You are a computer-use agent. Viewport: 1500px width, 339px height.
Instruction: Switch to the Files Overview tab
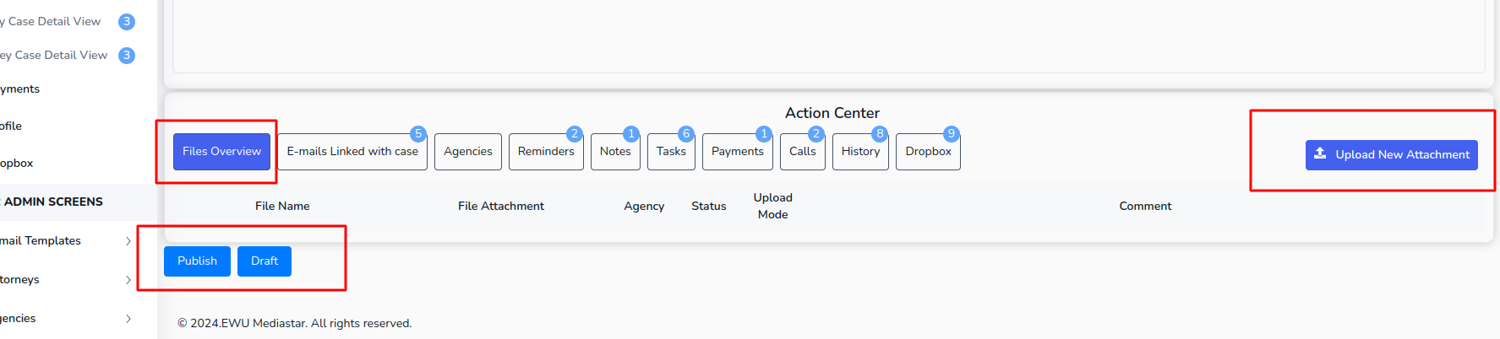pos(221,152)
